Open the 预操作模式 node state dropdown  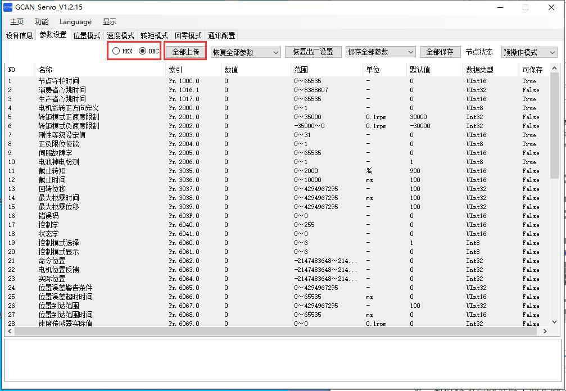click(x=529, y=52)
